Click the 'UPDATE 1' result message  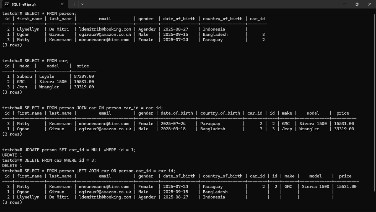pyautogui.click(x=12, y=155)
